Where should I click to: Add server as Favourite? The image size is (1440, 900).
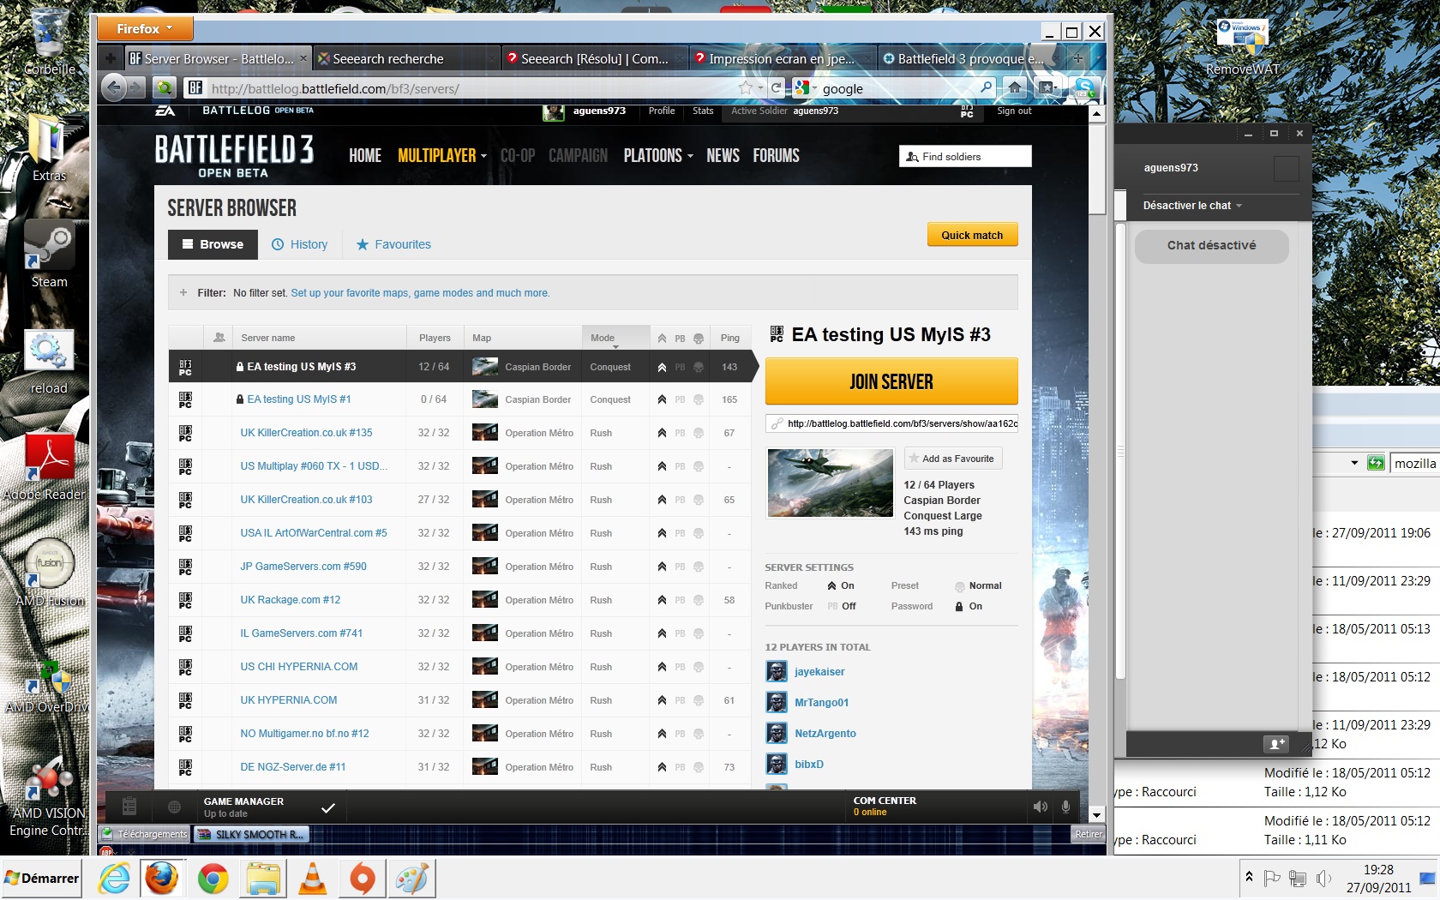[953, 459]
